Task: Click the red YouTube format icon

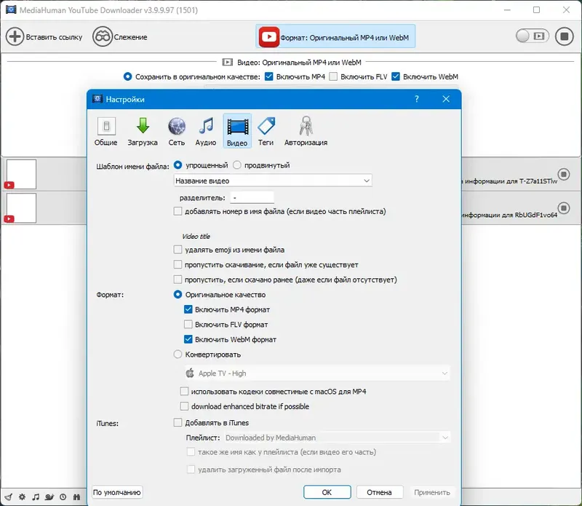Action: point(268,37)
